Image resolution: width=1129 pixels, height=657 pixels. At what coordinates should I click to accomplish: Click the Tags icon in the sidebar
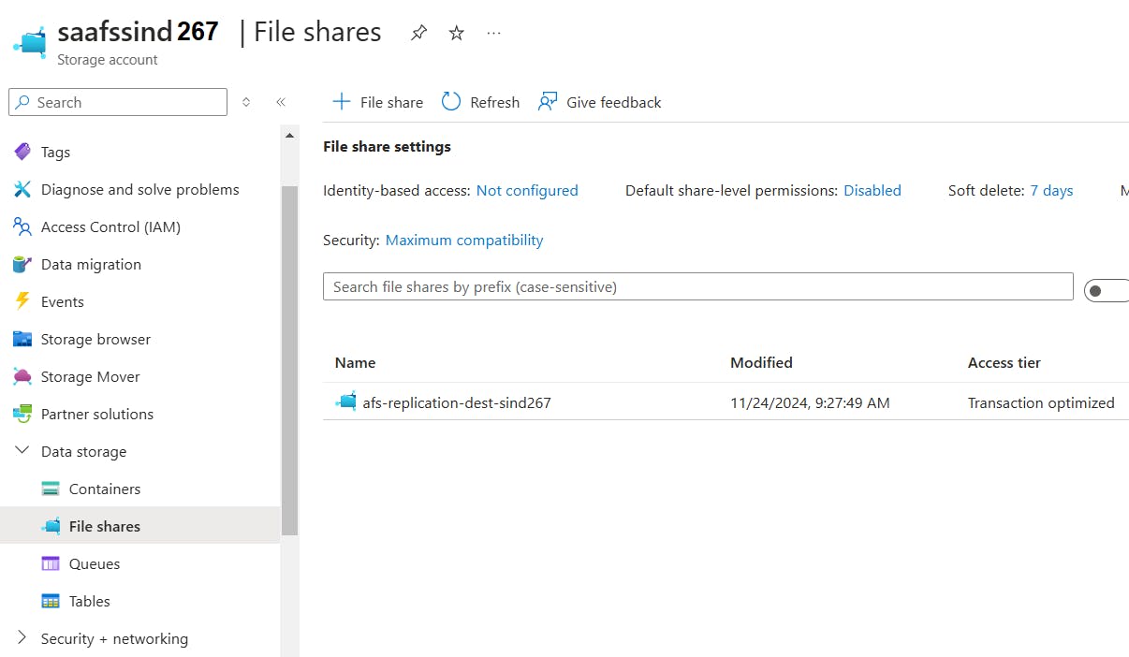point(23,152)
